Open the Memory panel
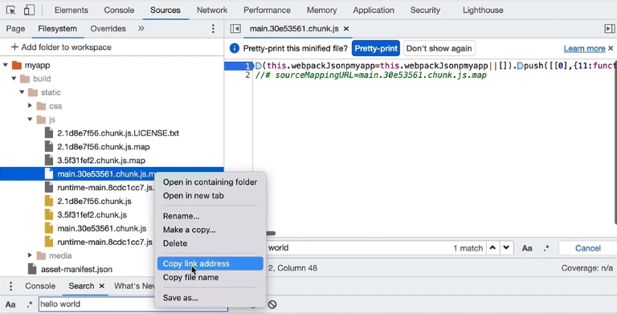Screen dimensions: 617x314 [321, 10]
